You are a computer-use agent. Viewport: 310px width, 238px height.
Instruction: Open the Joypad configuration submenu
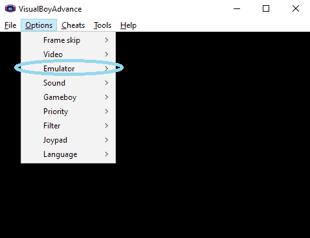click(x=68, y=140)
